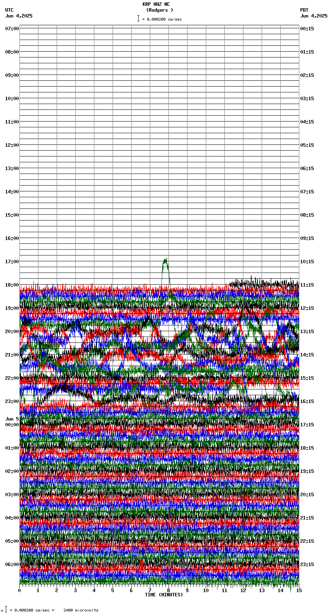This screenshot has width=330, height=615.
Task: Click the 08:00 UTC row label
Action: coord(12,52)
